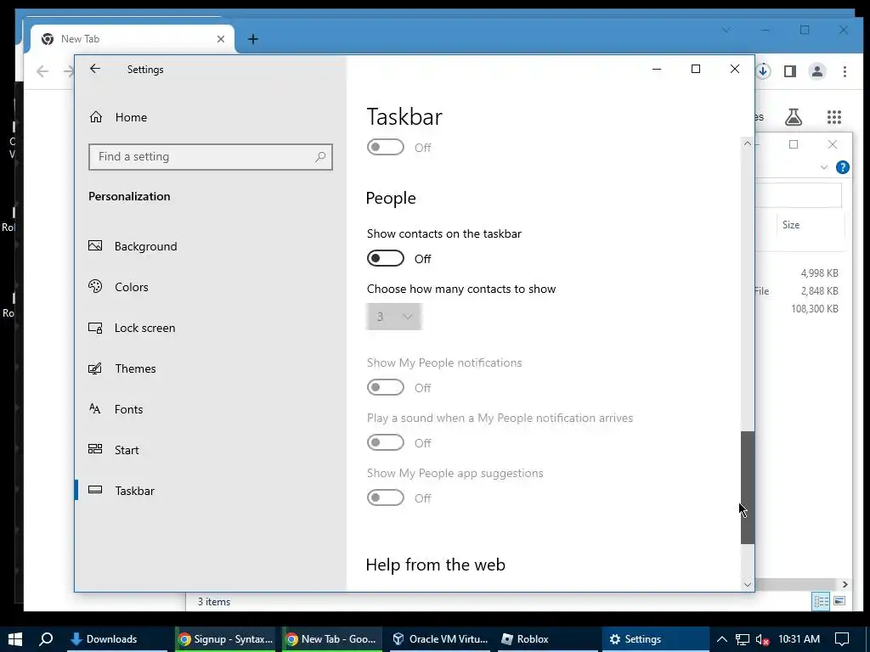Image resolution: width=870 pixels, height=652 pixels.
Task: Close the Settings window
Action: pyautogui.click(x=735, y=69)
